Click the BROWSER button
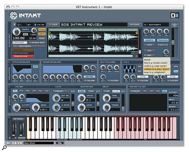The image size is (189, 152). [20, 43]
